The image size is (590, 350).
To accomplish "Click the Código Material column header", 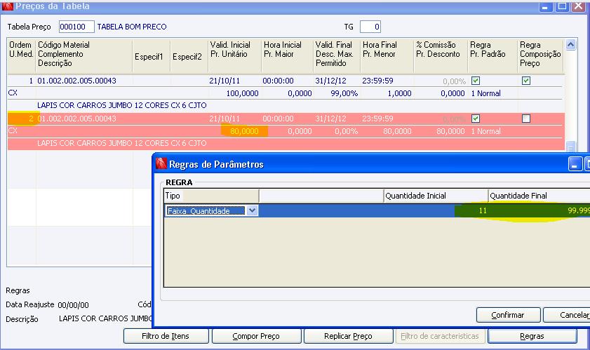I will (84, 55).
